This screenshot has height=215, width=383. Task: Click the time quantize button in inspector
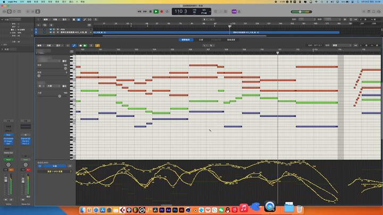[x=64, y=61]
